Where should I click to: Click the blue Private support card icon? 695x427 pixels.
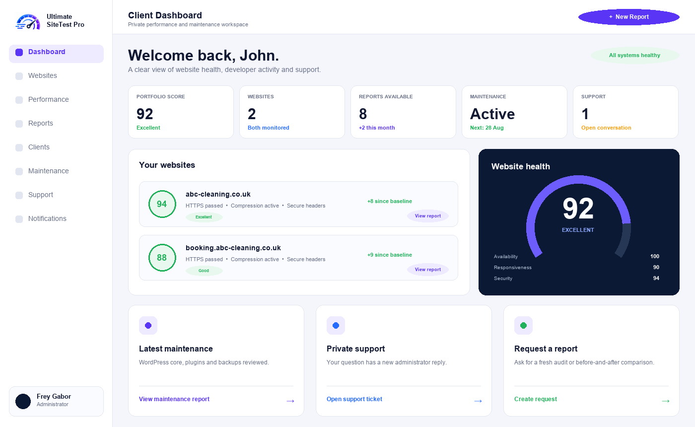(x=336, y=325)
